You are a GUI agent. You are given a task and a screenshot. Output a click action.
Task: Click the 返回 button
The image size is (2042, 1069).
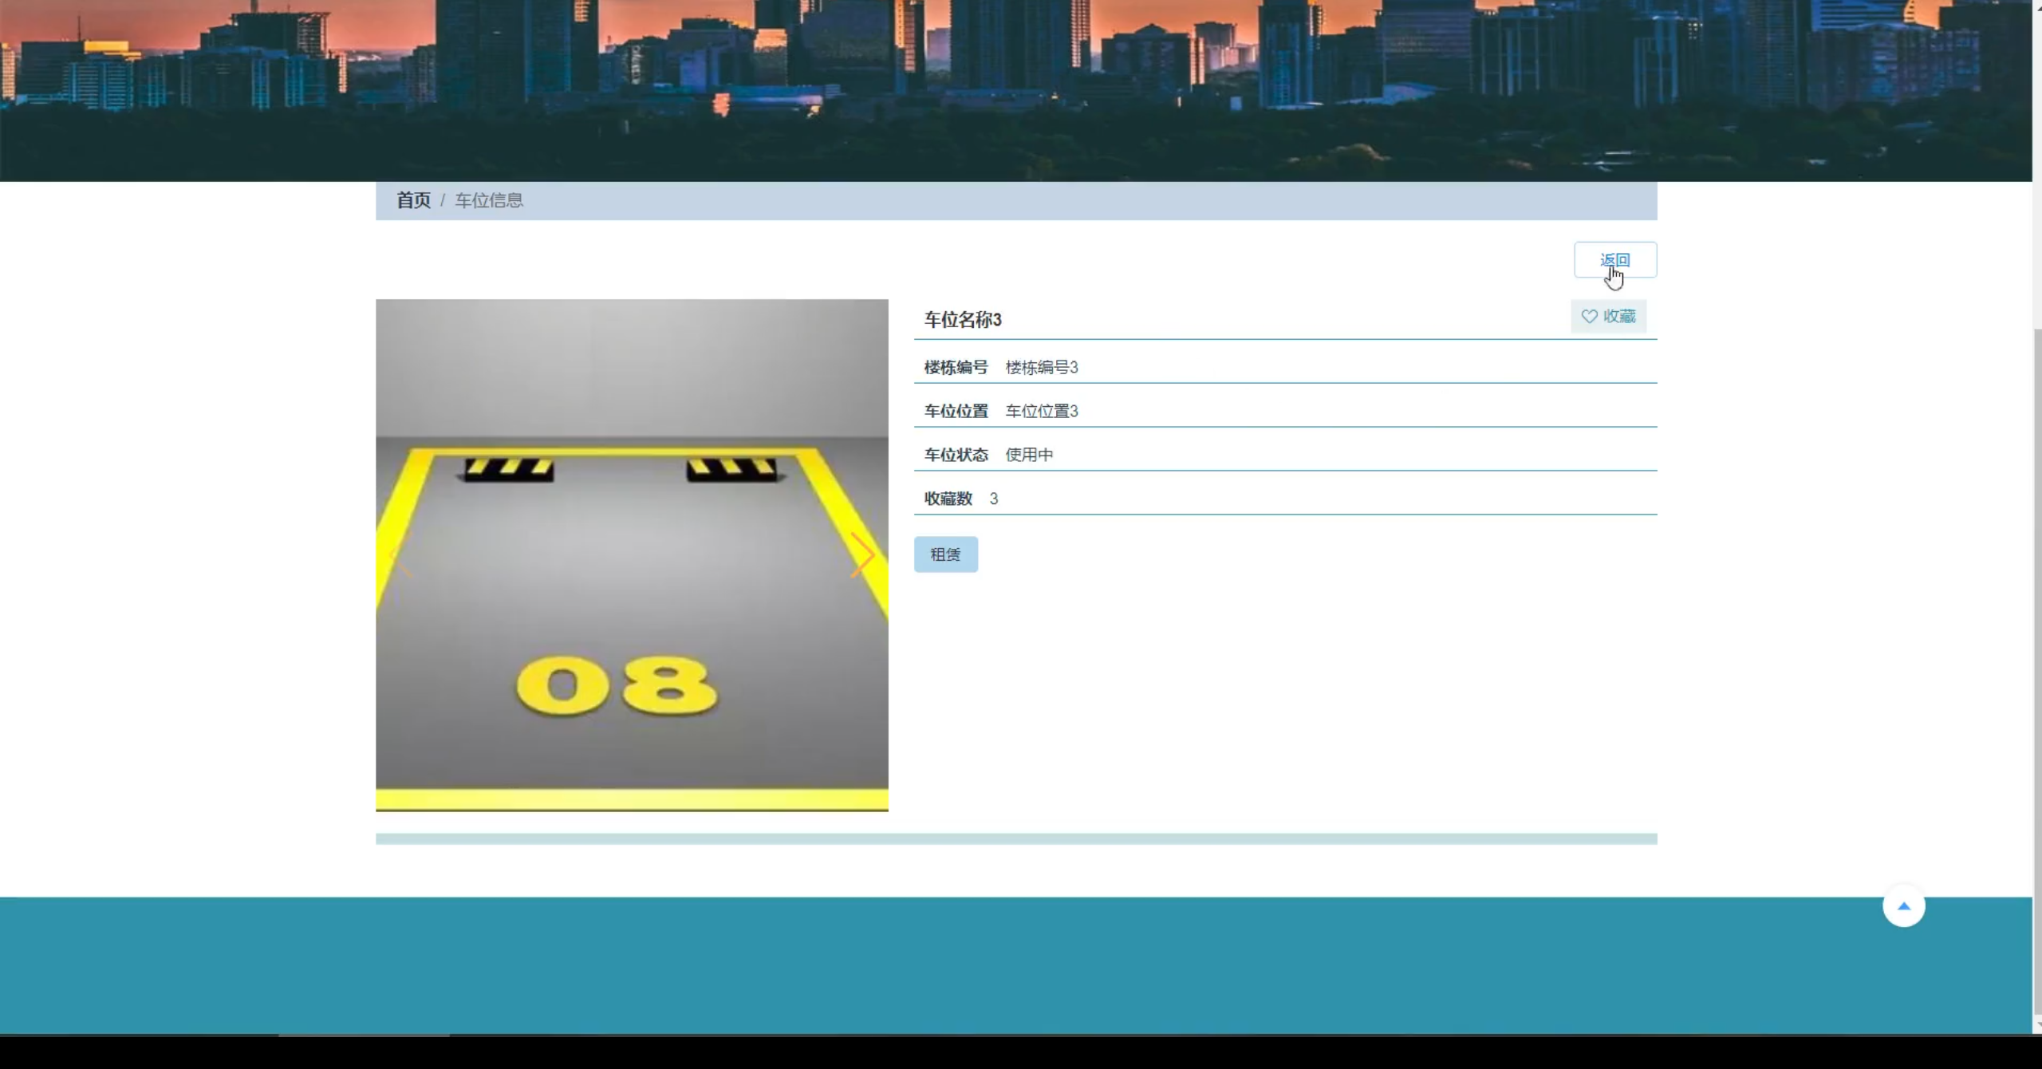1614,260
